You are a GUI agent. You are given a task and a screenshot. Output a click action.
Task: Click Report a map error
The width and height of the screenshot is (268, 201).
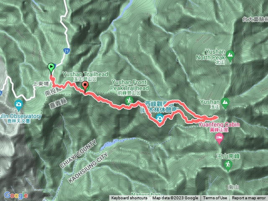(249, 198)
